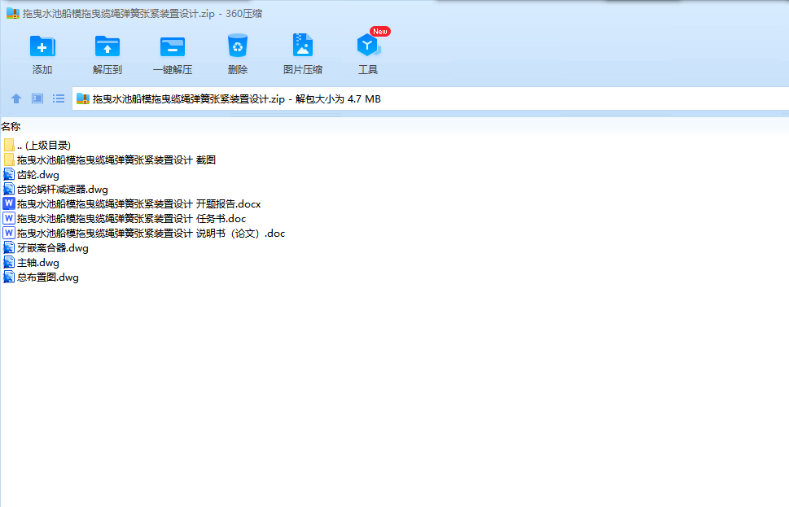789x507 pixels.
Task: Click the zip archive icon in the address bar
Action: tap(83, 98)
